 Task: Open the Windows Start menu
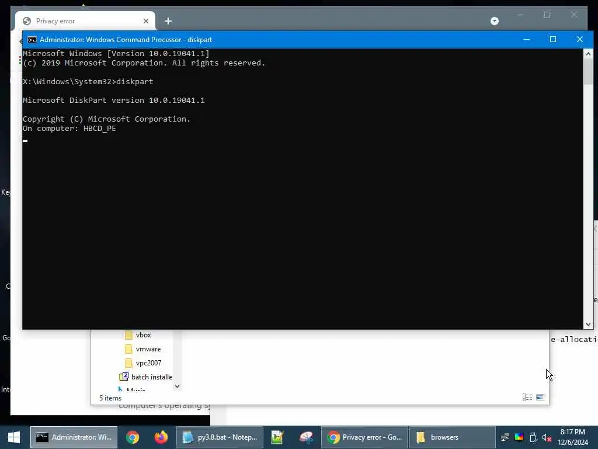14,437
